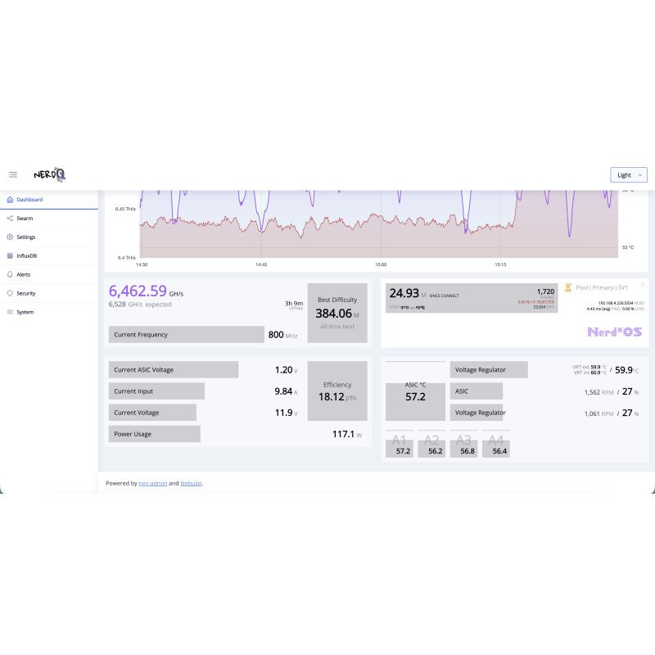The width and height of the screenshot is (655, 655).
Task: Follow the ngx-admin link
Action: pos(153,483)
